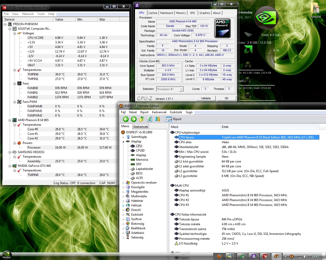Open network icon in system tray

300,256
